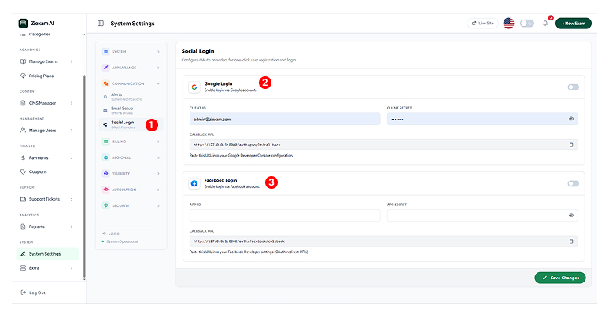Image resolution: width=609 pixels, height=317 pixels.
Task: Click the Save Changes button
Action: [559, 278]
